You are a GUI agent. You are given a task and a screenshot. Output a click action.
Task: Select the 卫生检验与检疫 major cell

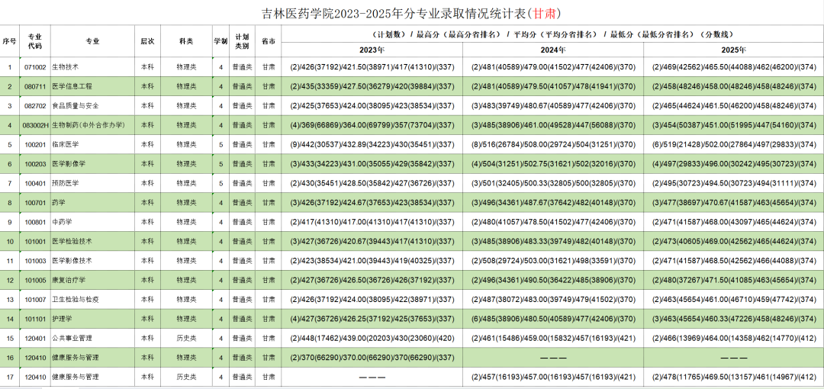93,299
